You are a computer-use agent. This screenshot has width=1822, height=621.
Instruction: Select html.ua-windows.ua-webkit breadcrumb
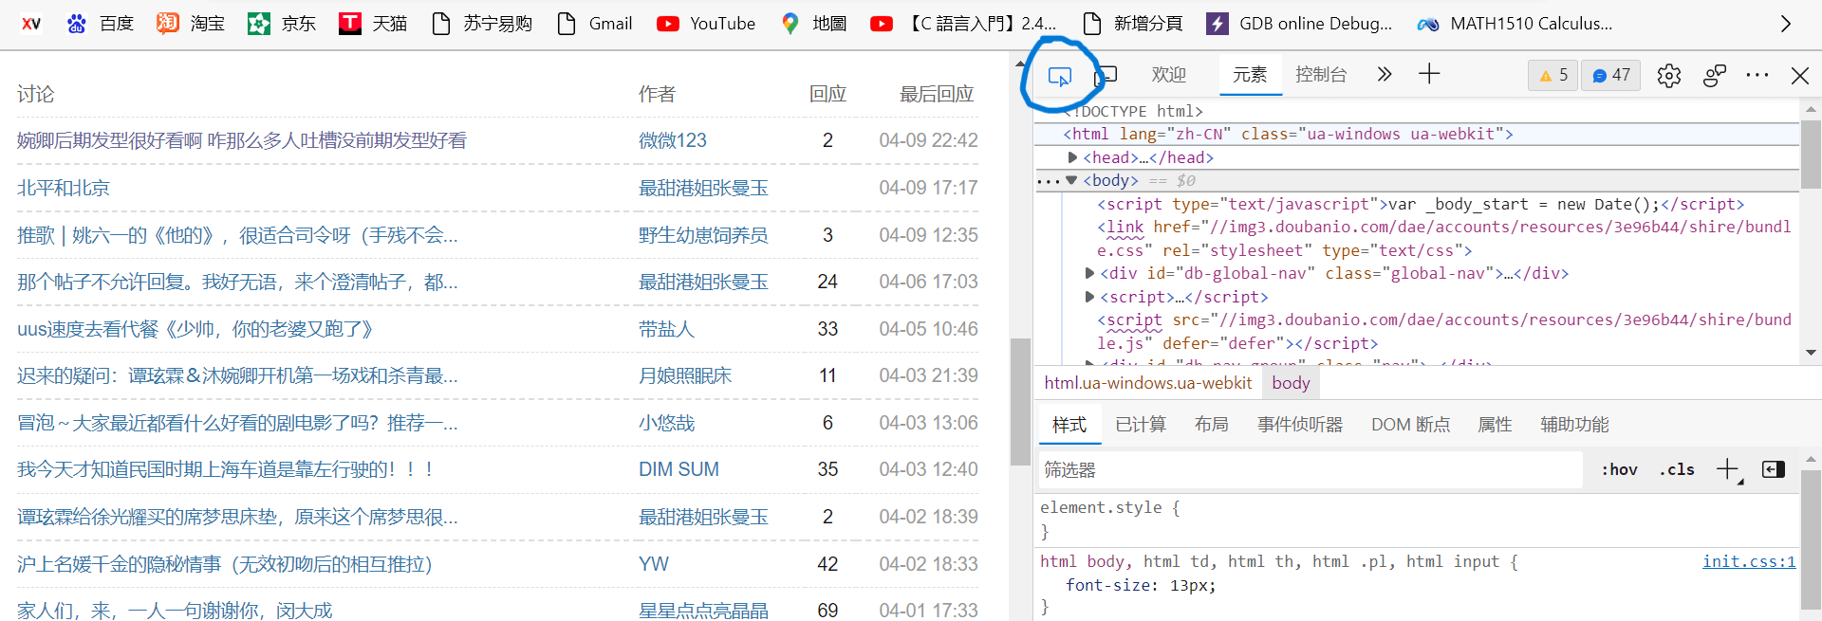(1148, 383)
